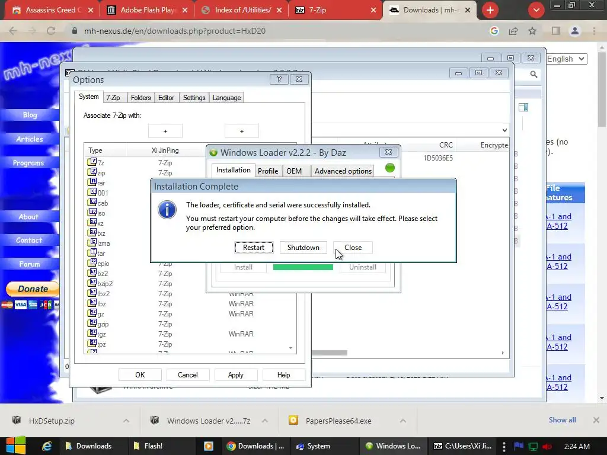Select the xz file type icon

click(92, 223)
